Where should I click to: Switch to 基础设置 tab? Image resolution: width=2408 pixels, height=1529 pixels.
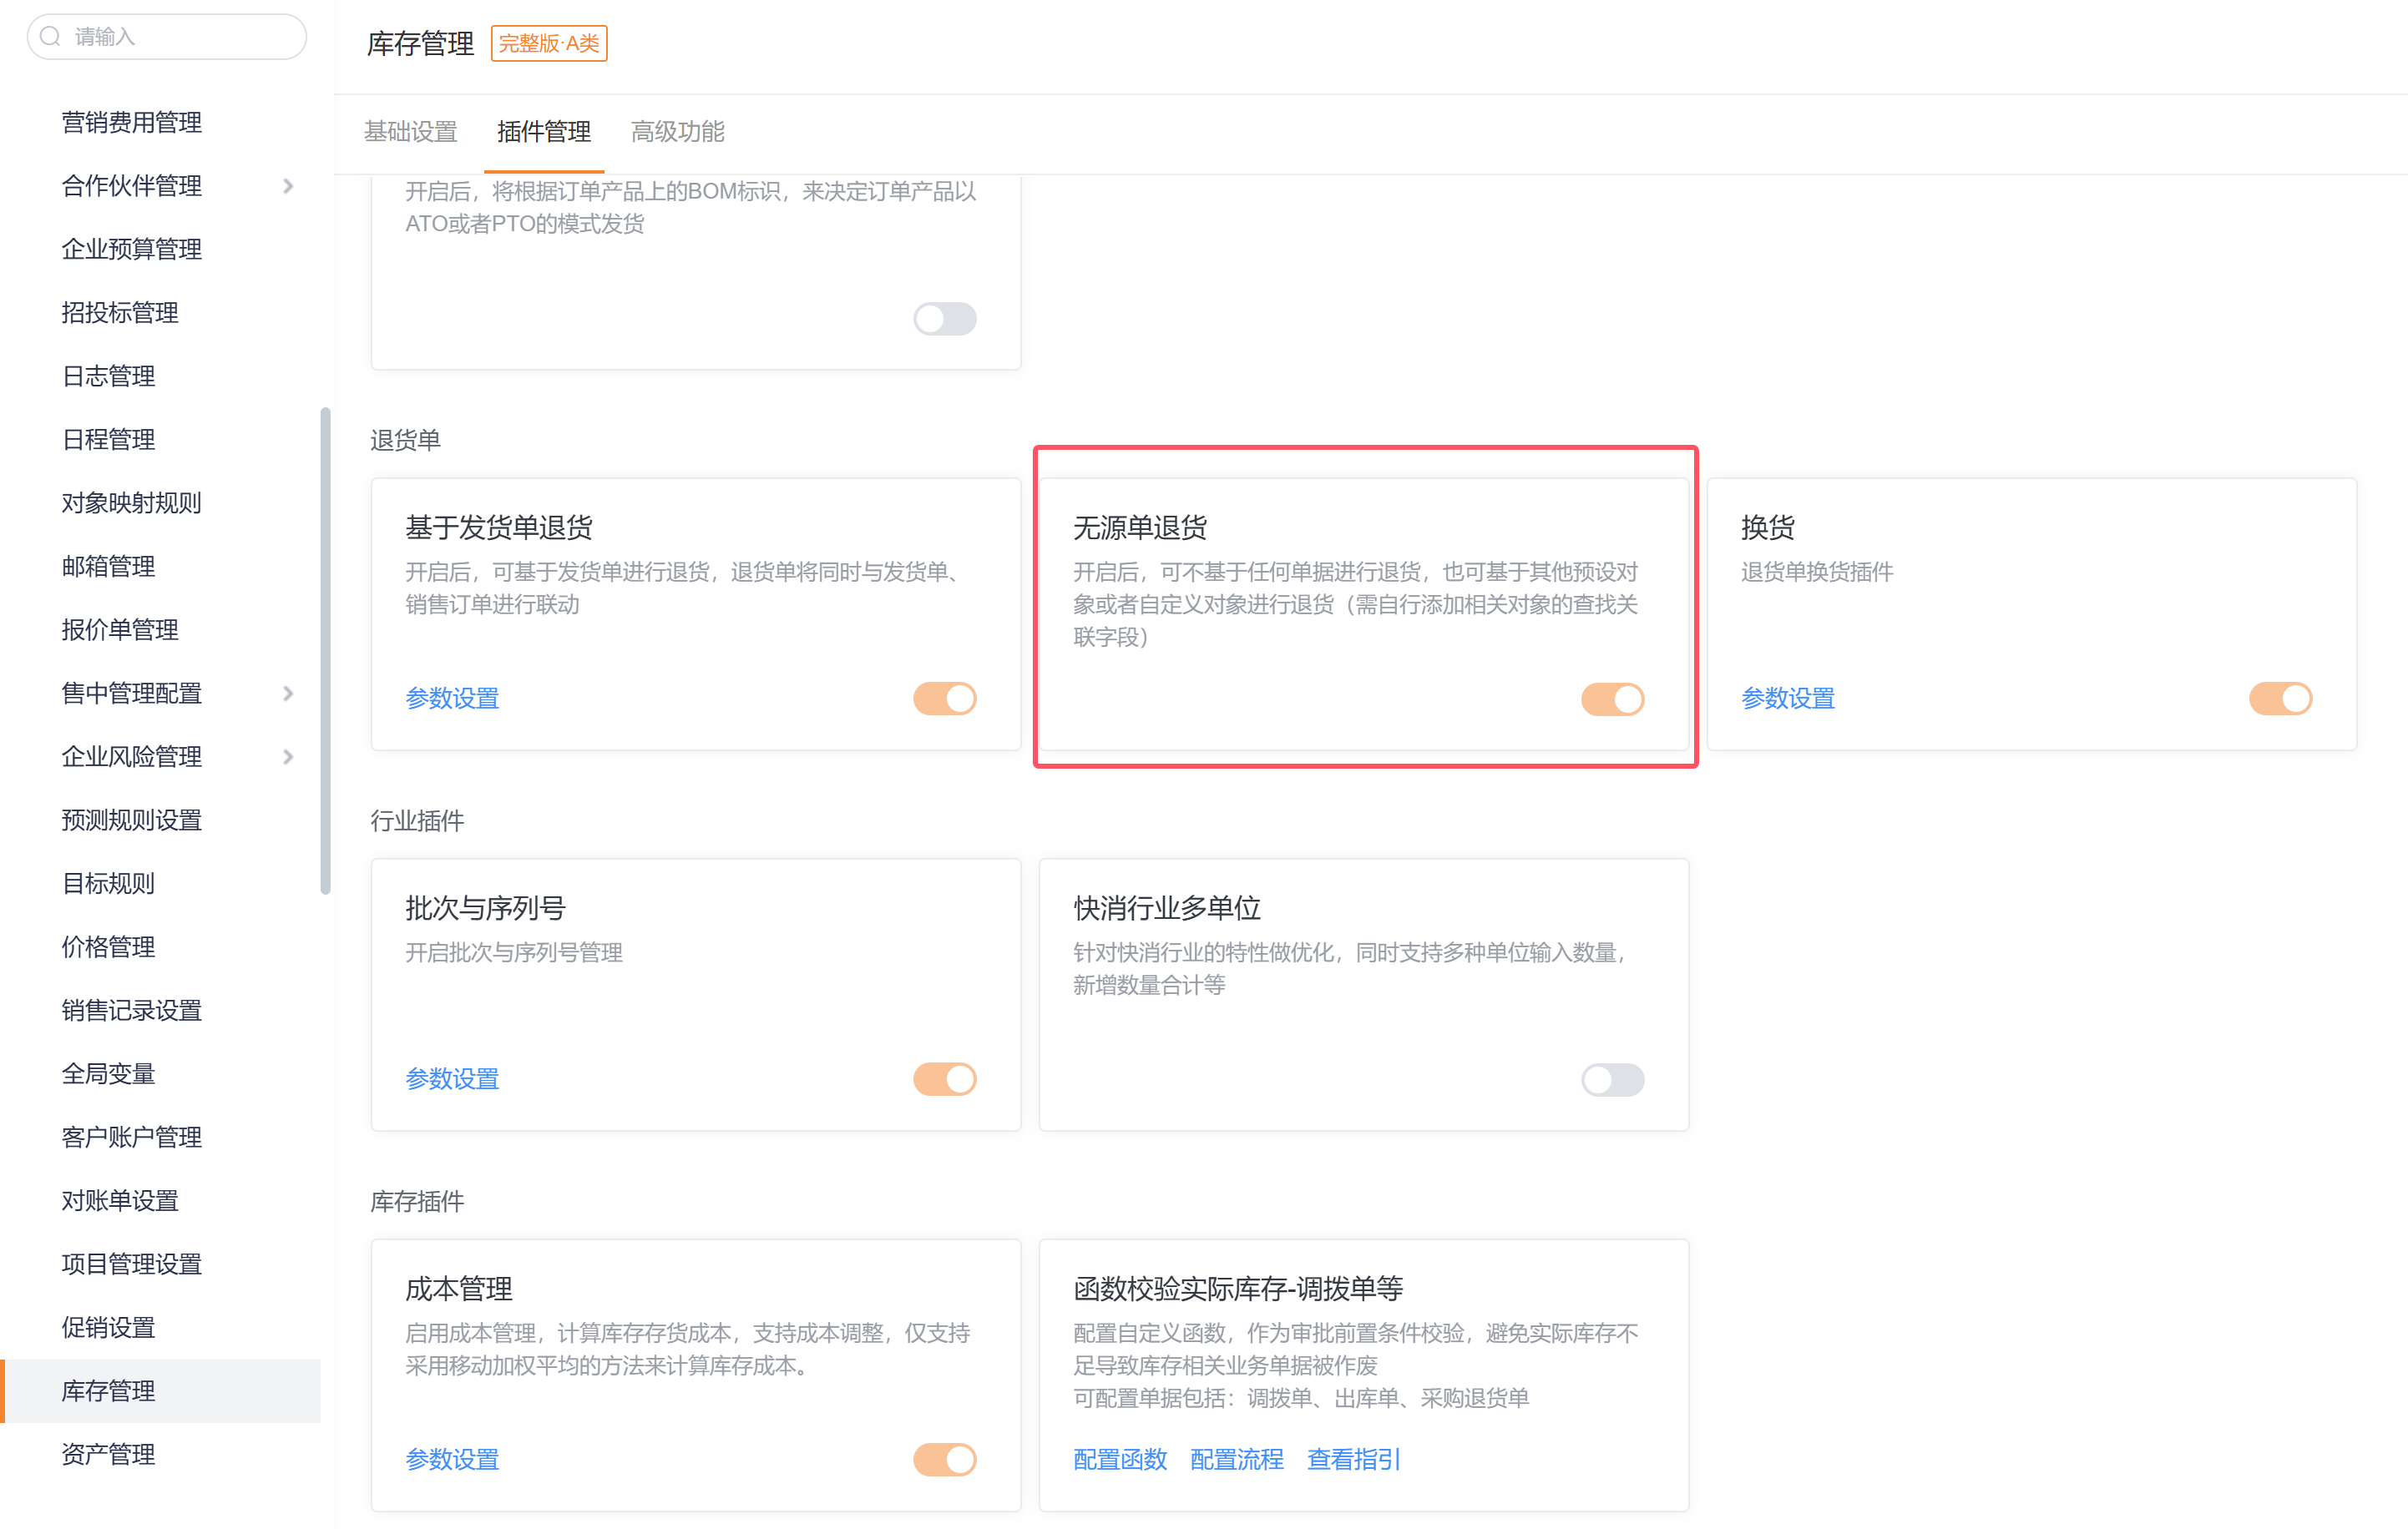pyautogui.click(x=410, y=132)
